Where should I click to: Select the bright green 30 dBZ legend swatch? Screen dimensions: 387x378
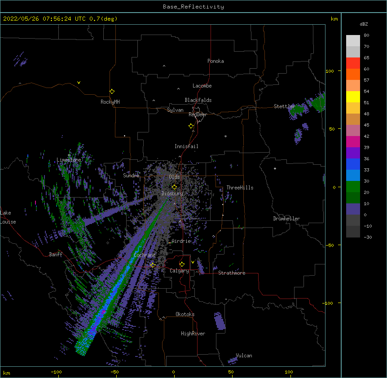[x=353, y=187]
